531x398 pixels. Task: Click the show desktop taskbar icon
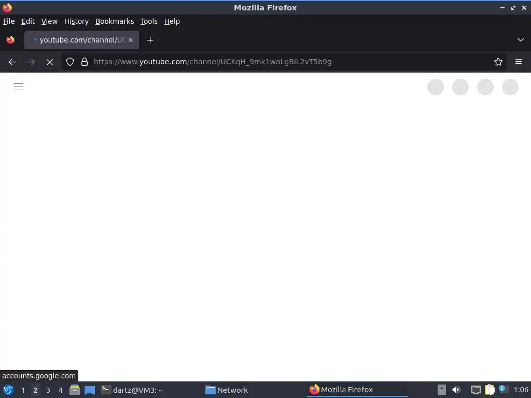point(90,390)
